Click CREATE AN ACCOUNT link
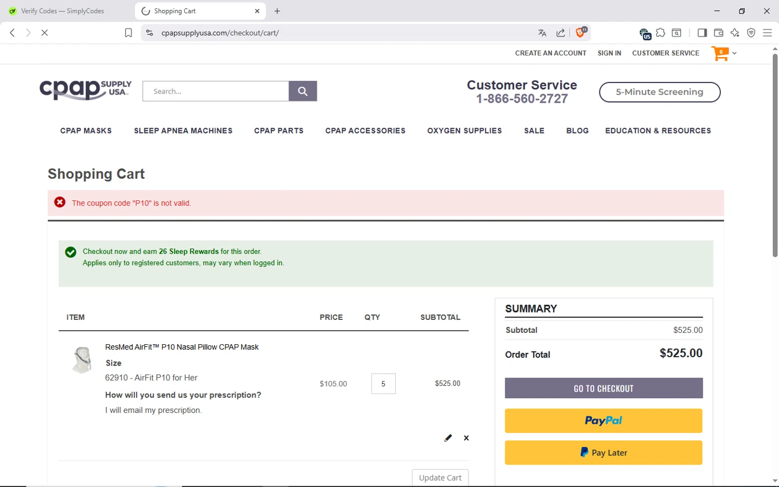Image resolution: width=779 pixels, height=487 pixels. point(550,53)
